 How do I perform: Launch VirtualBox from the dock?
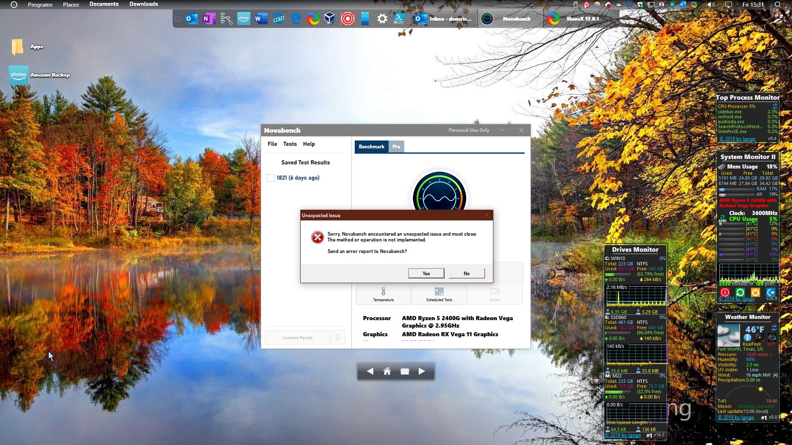point(329,19)
